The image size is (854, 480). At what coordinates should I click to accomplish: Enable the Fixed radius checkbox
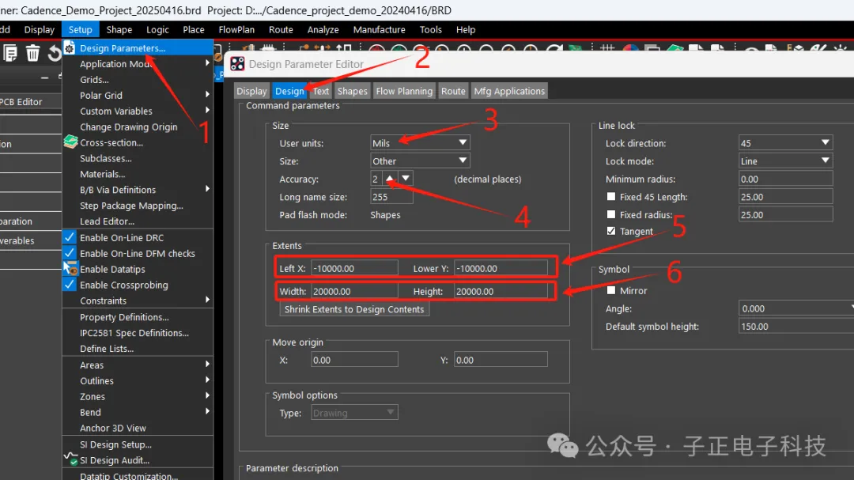click(611, 214)
